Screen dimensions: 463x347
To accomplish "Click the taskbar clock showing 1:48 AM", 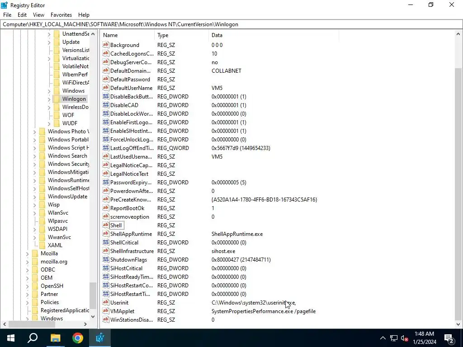I will click(424, 338).
